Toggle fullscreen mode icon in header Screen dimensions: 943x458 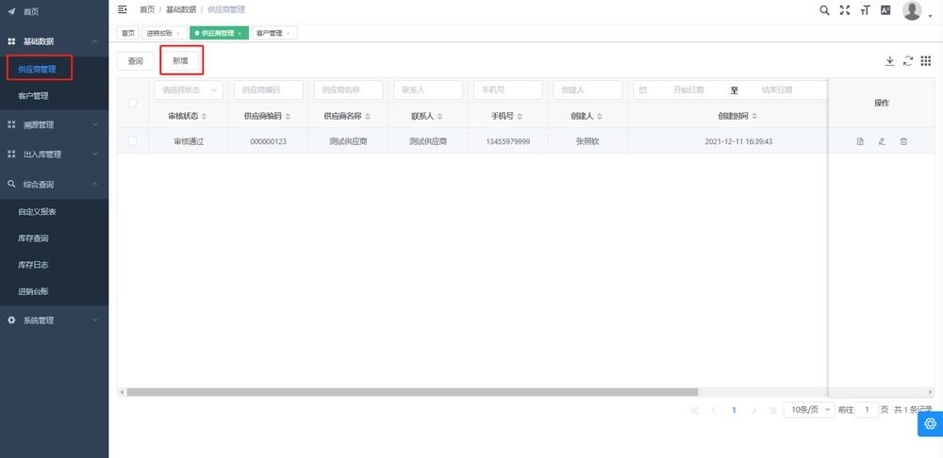(x=845, y=10)
